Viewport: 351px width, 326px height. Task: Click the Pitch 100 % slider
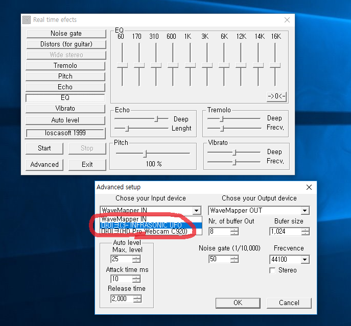[153, 154]
